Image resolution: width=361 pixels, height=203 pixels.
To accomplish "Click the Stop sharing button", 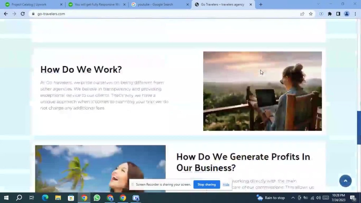I will tap(206, 184).
